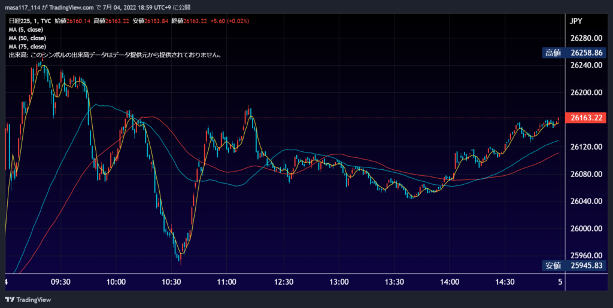Click the 12:30 time axis label
Screen dimensions: 613x308
coord(283,282)
